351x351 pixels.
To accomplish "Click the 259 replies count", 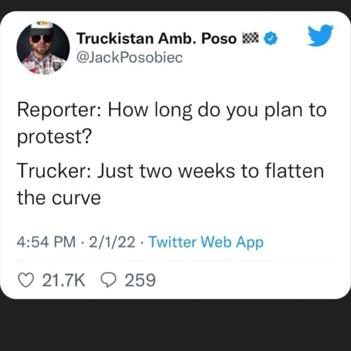I will 140,280.
